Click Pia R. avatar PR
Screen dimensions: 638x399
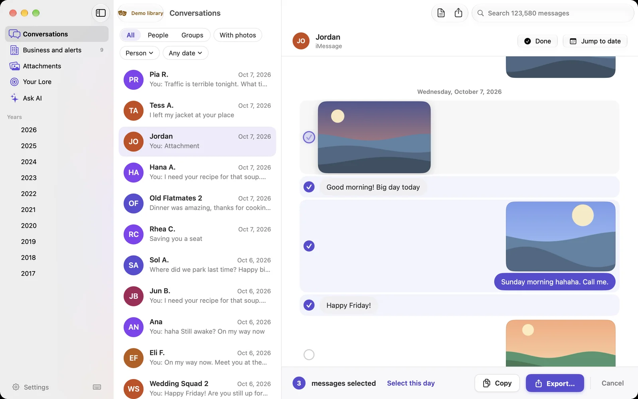click(134, 80)
